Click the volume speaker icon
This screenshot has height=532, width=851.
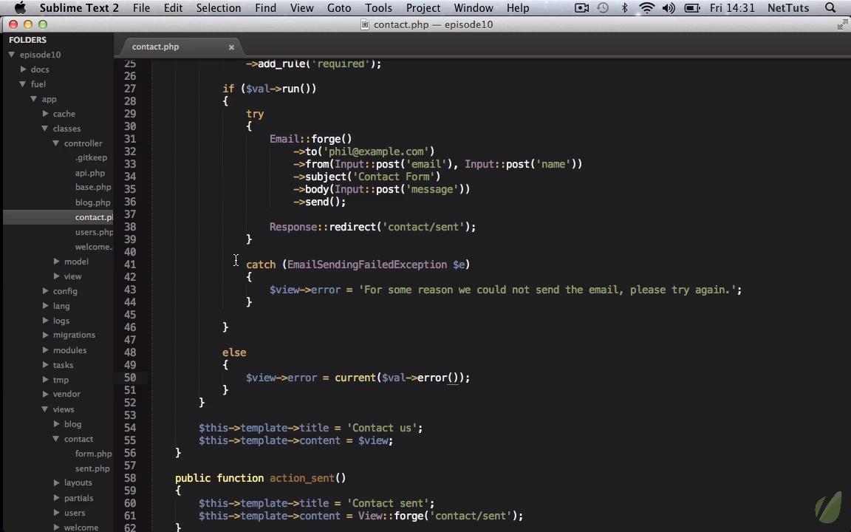click(669, 7)
